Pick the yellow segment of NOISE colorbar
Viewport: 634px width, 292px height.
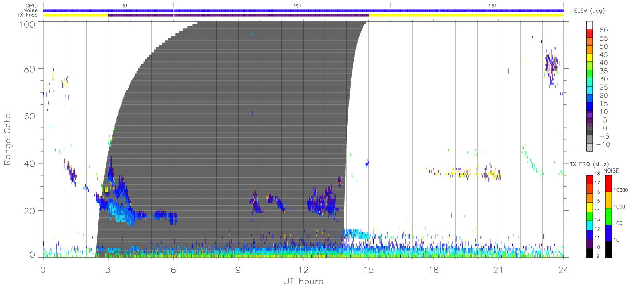click(608, 199)
